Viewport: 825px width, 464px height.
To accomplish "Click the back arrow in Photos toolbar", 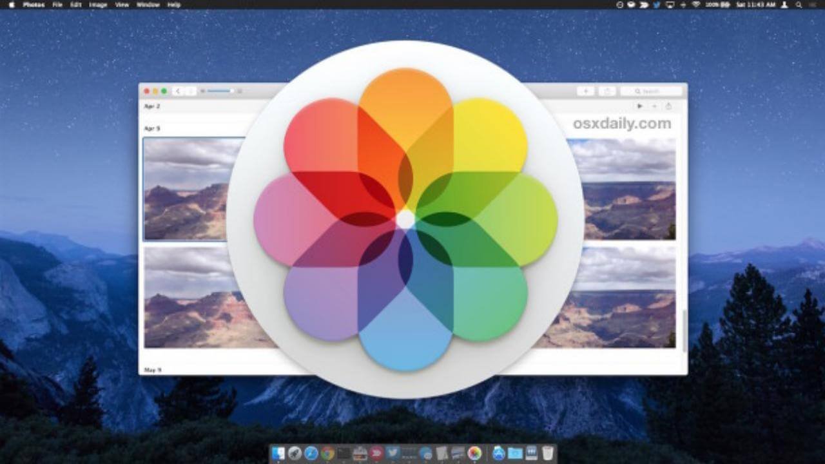I will [x=178, y=92].
